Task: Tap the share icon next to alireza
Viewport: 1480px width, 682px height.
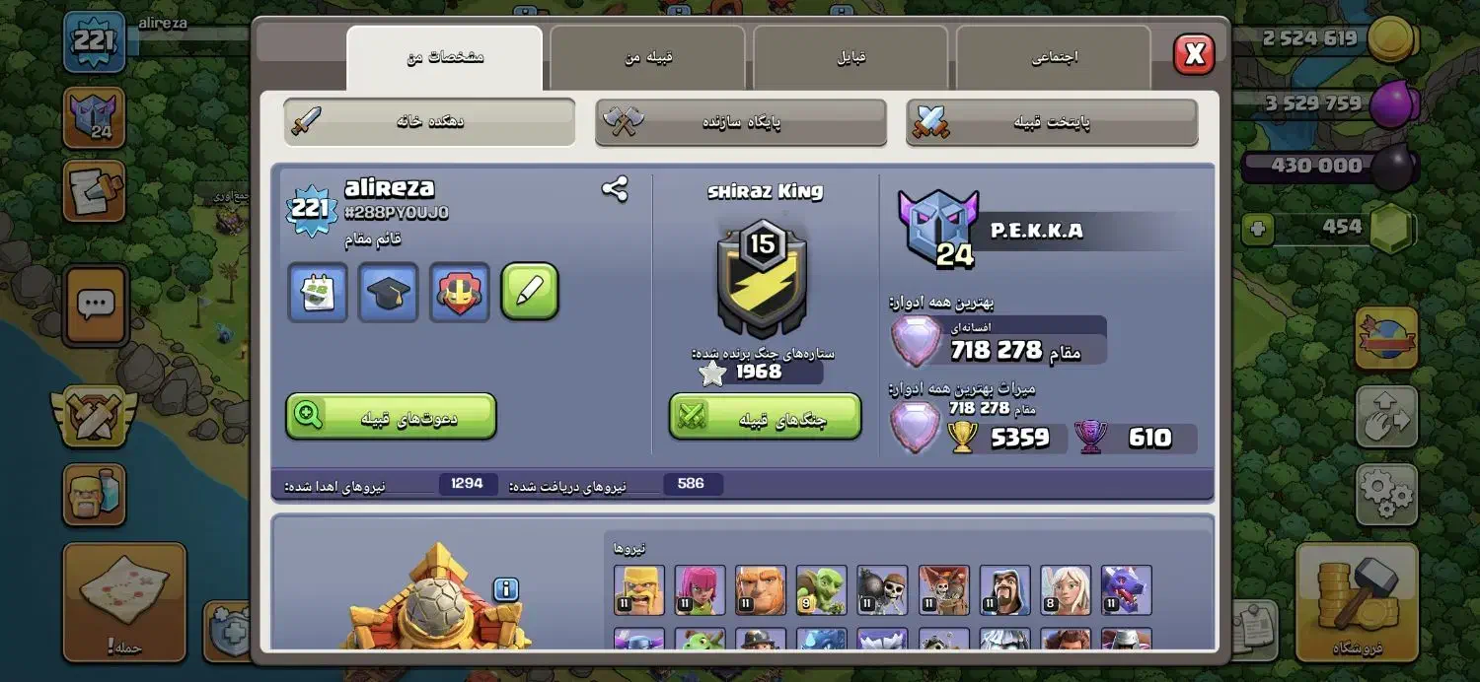Action: pos(615,189)
